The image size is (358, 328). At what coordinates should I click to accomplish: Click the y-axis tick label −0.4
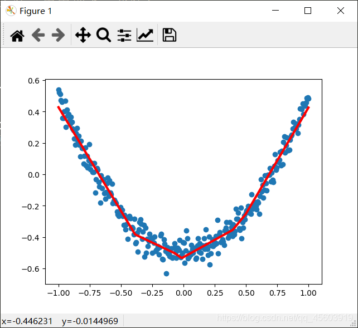click(x=31, y=238)
